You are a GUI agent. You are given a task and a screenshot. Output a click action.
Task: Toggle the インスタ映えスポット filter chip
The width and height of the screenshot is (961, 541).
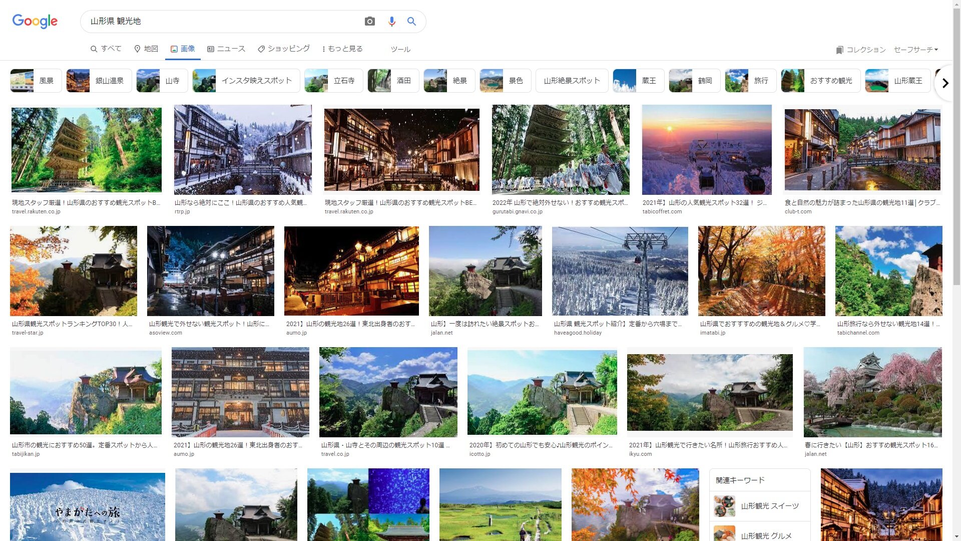tap(246, 81)
